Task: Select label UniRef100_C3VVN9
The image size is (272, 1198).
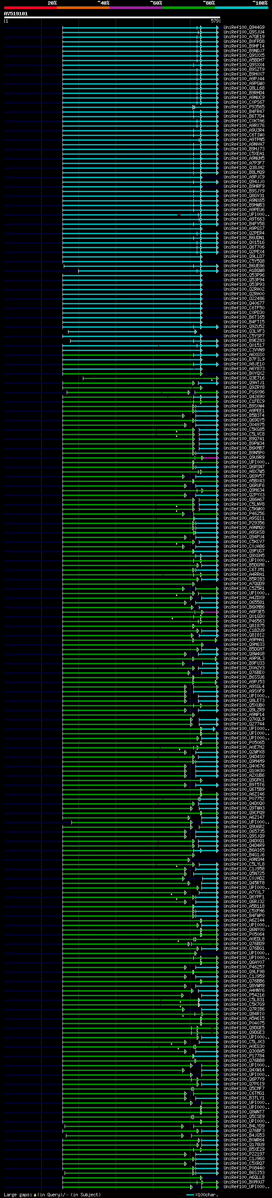Action: [x=244, y=350]
